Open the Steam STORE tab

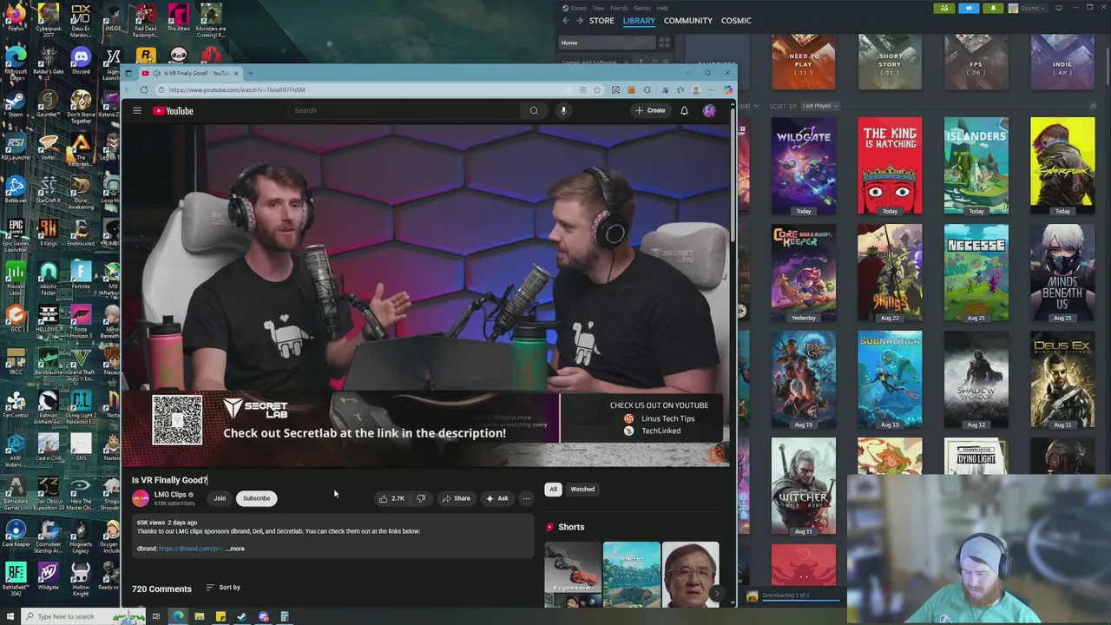[602, 20]
